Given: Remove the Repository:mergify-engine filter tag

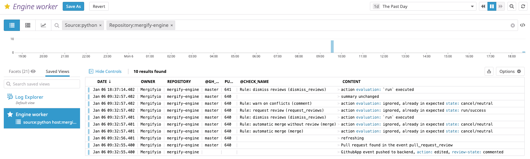Looking at the screenshot, I should pos(172,26).
